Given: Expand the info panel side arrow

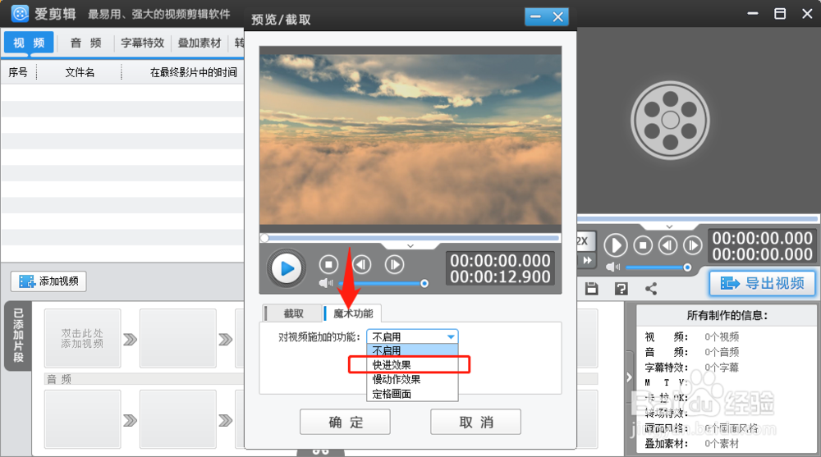Looking at the screenshot, I should (630, 377).
